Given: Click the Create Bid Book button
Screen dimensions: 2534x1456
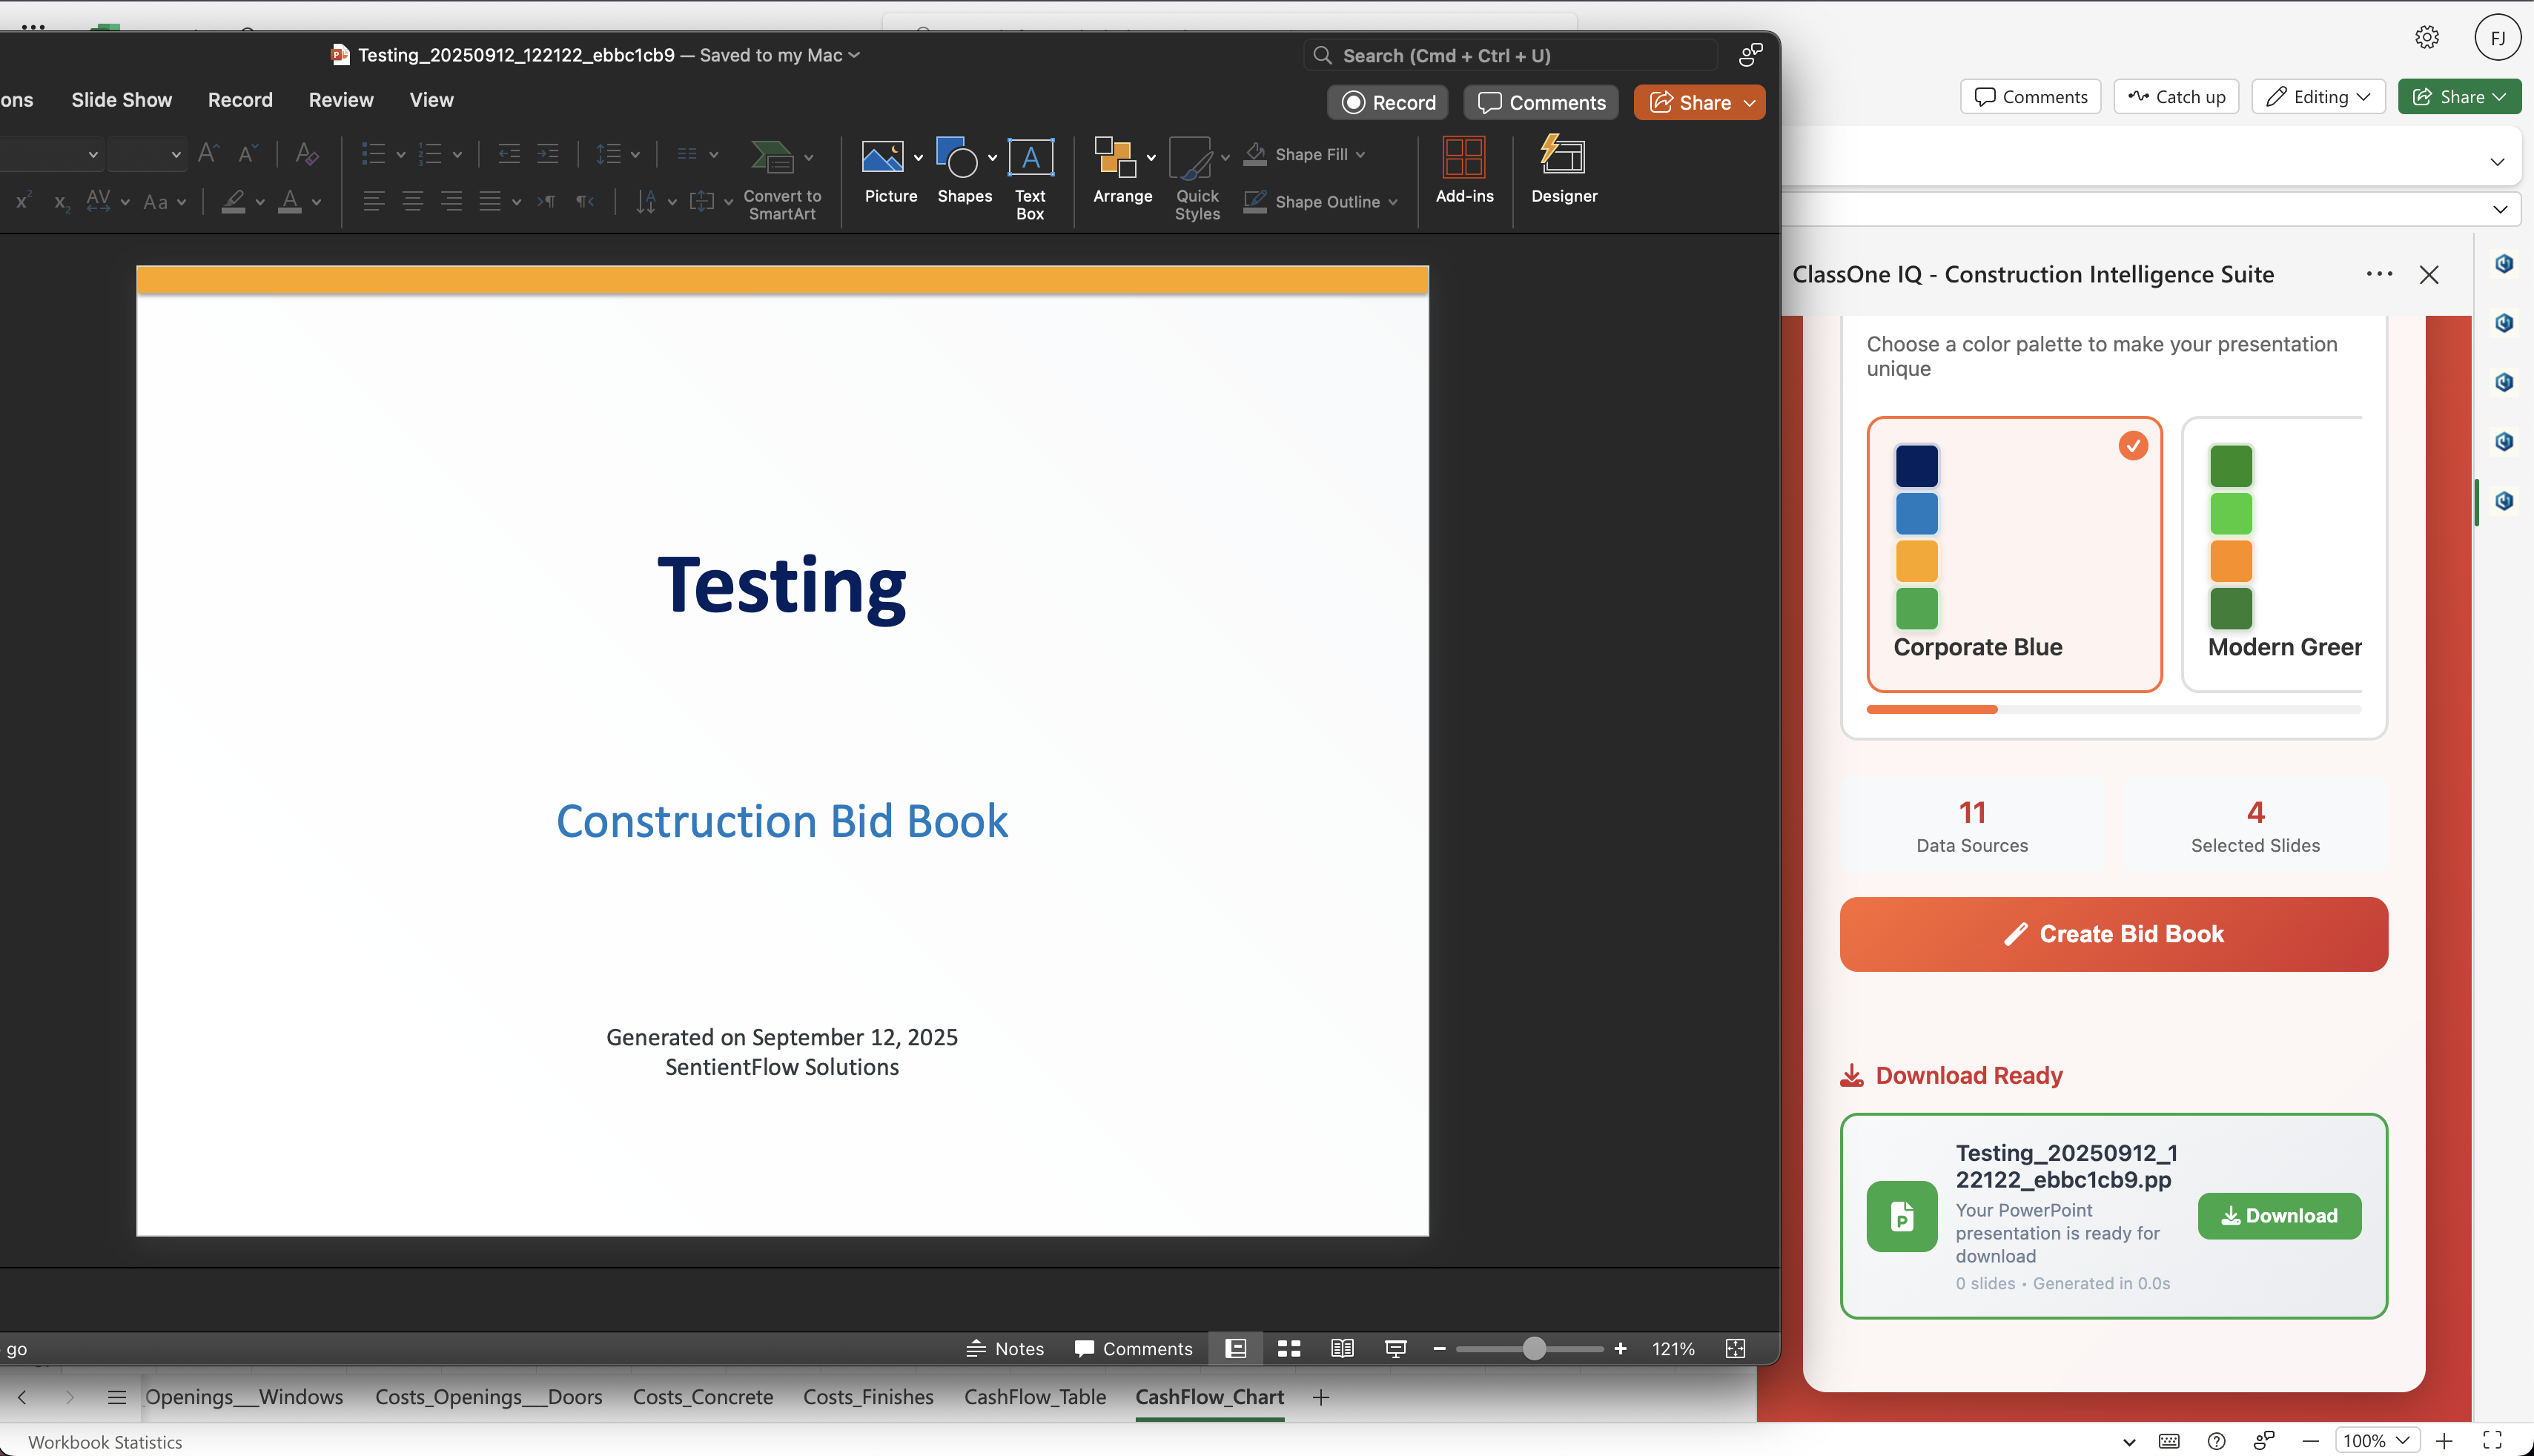Looking at the screenshot, I should tap(2112, 933).
